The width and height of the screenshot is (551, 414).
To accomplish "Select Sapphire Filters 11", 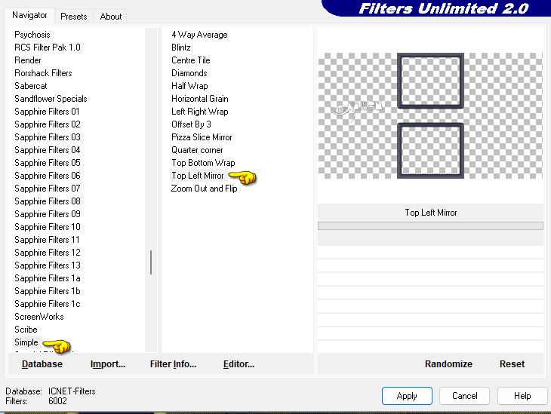I will pos(47,240).
